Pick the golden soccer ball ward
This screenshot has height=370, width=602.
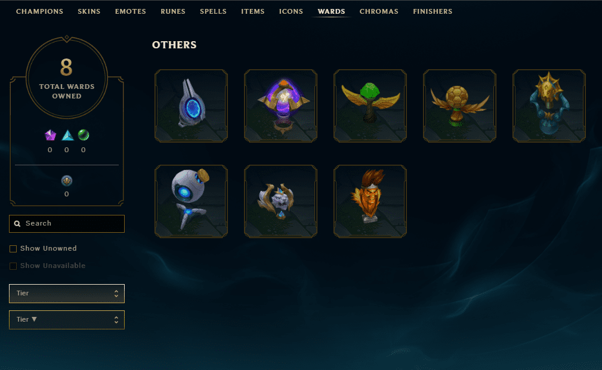459,106
